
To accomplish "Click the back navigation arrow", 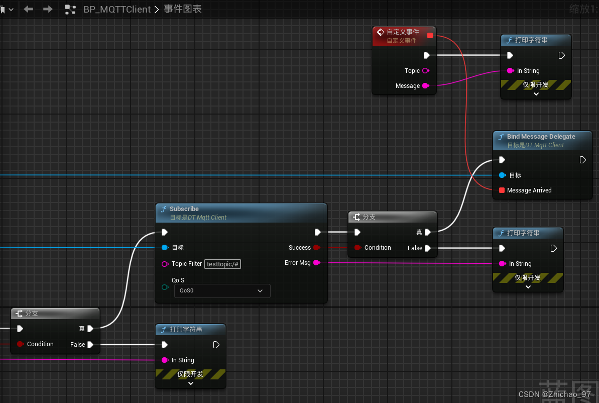I will 29,9.
